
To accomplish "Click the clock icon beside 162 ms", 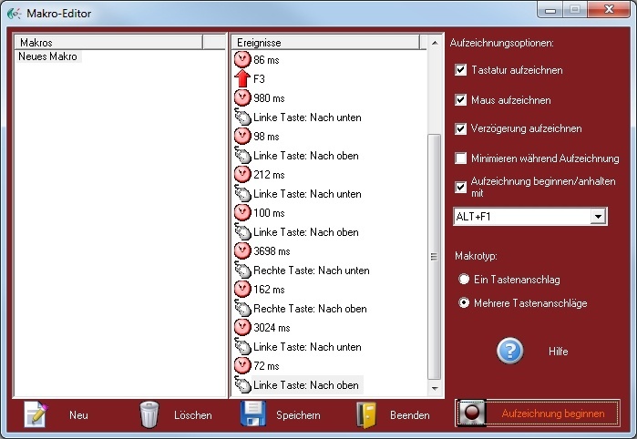I will pyautogui.click(x=242, y=289).
